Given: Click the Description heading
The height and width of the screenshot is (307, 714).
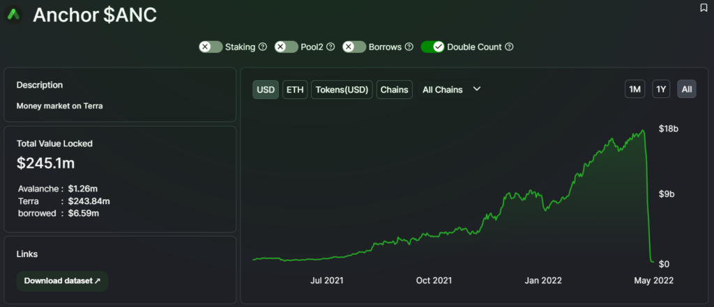Looking at the screenshot, I should click(40, 85).
